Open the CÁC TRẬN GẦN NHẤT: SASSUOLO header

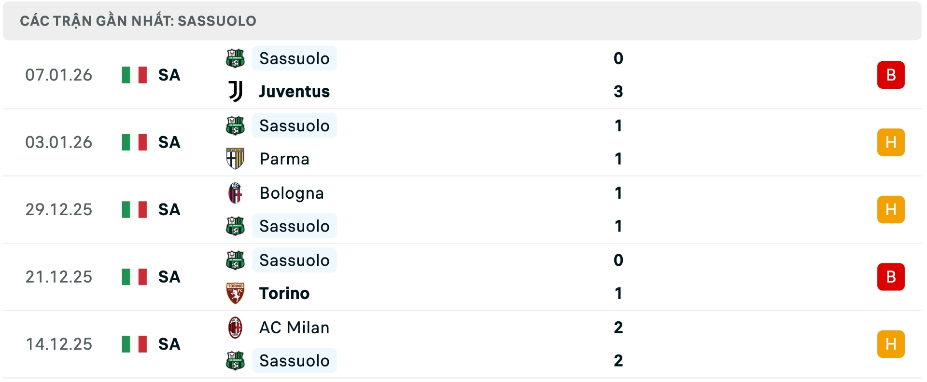click(139, 20)
